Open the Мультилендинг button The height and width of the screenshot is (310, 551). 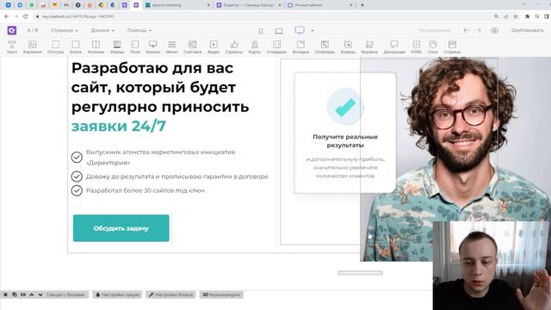[221, 294]
